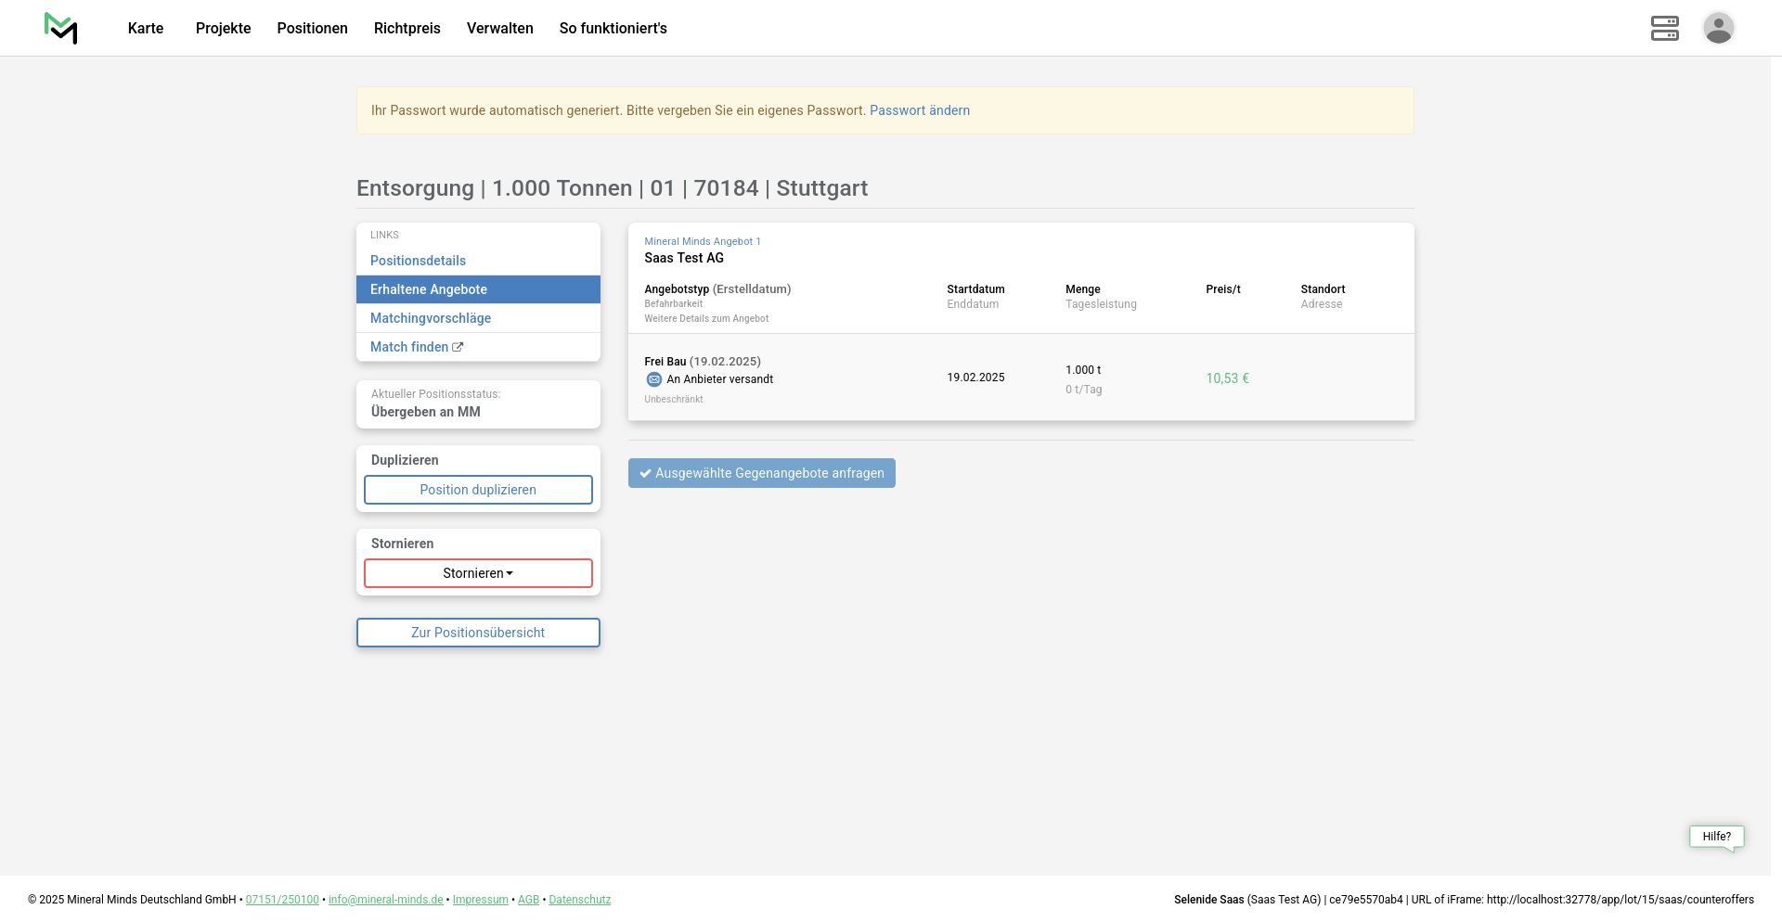Expand the Stornieren dropdown
Screen dimensions: 1782x922
coord(478,573)
